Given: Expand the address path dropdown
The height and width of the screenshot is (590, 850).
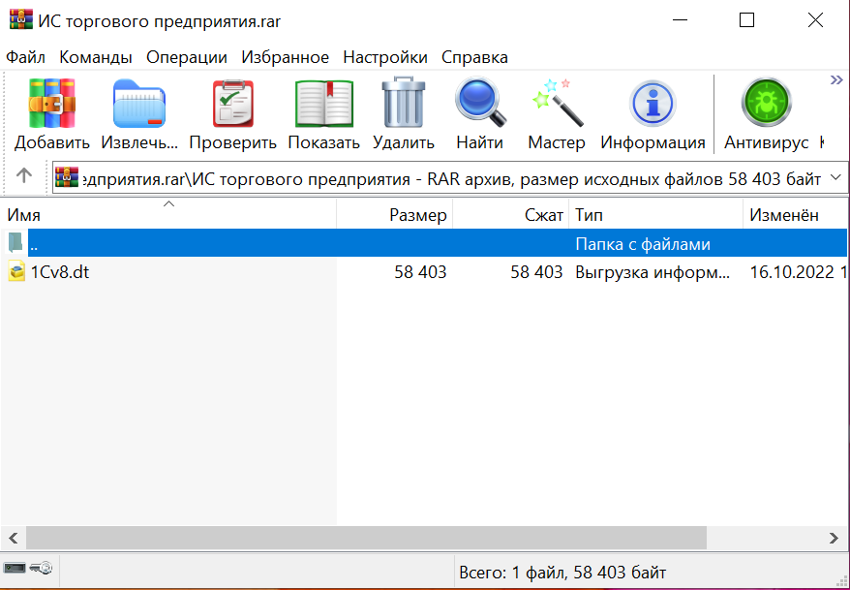Looking at the screenshot, I should pyautogui.click(x=836, y=178).
